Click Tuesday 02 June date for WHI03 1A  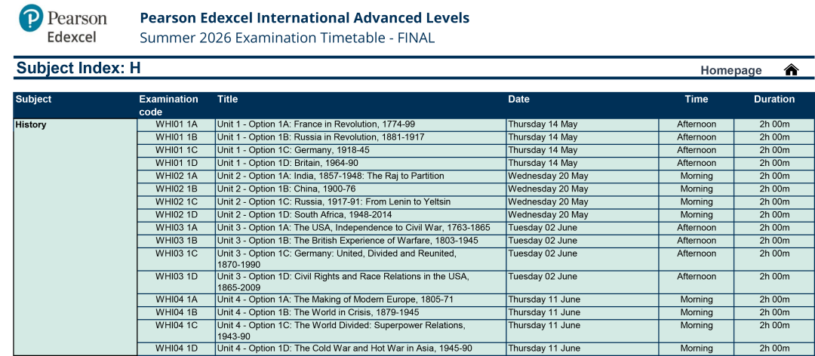tap(542, 228)
